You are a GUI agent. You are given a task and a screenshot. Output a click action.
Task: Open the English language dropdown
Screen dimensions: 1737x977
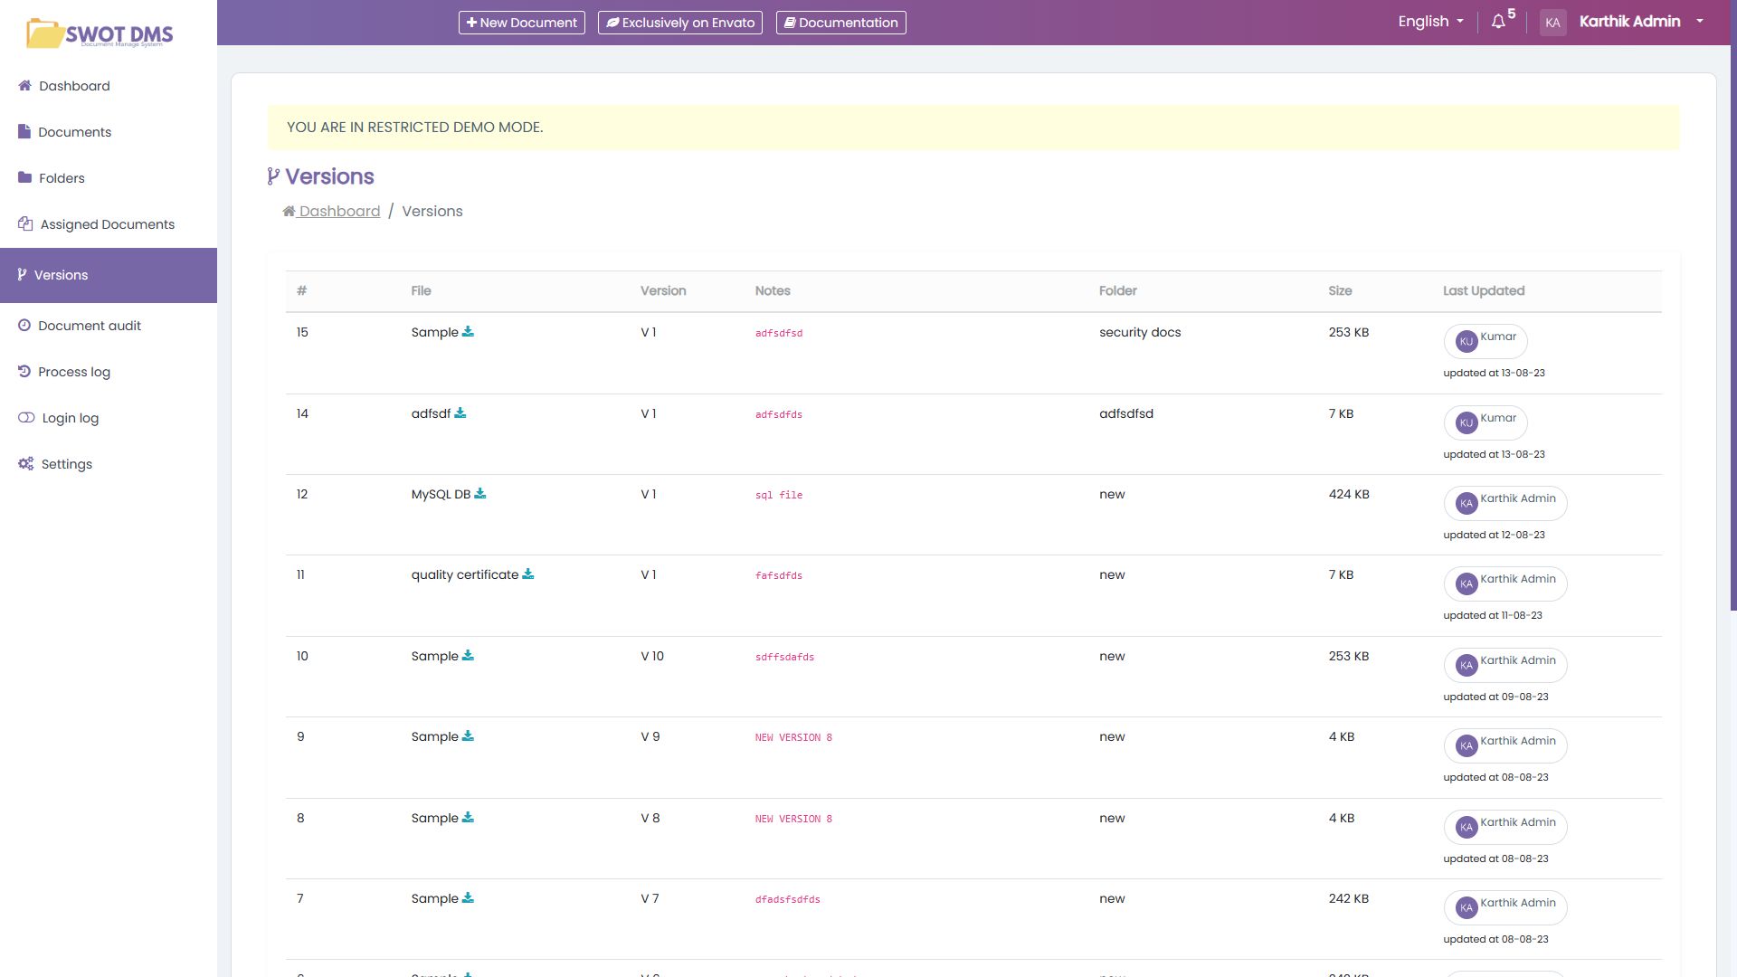[x=1429, y=22]
